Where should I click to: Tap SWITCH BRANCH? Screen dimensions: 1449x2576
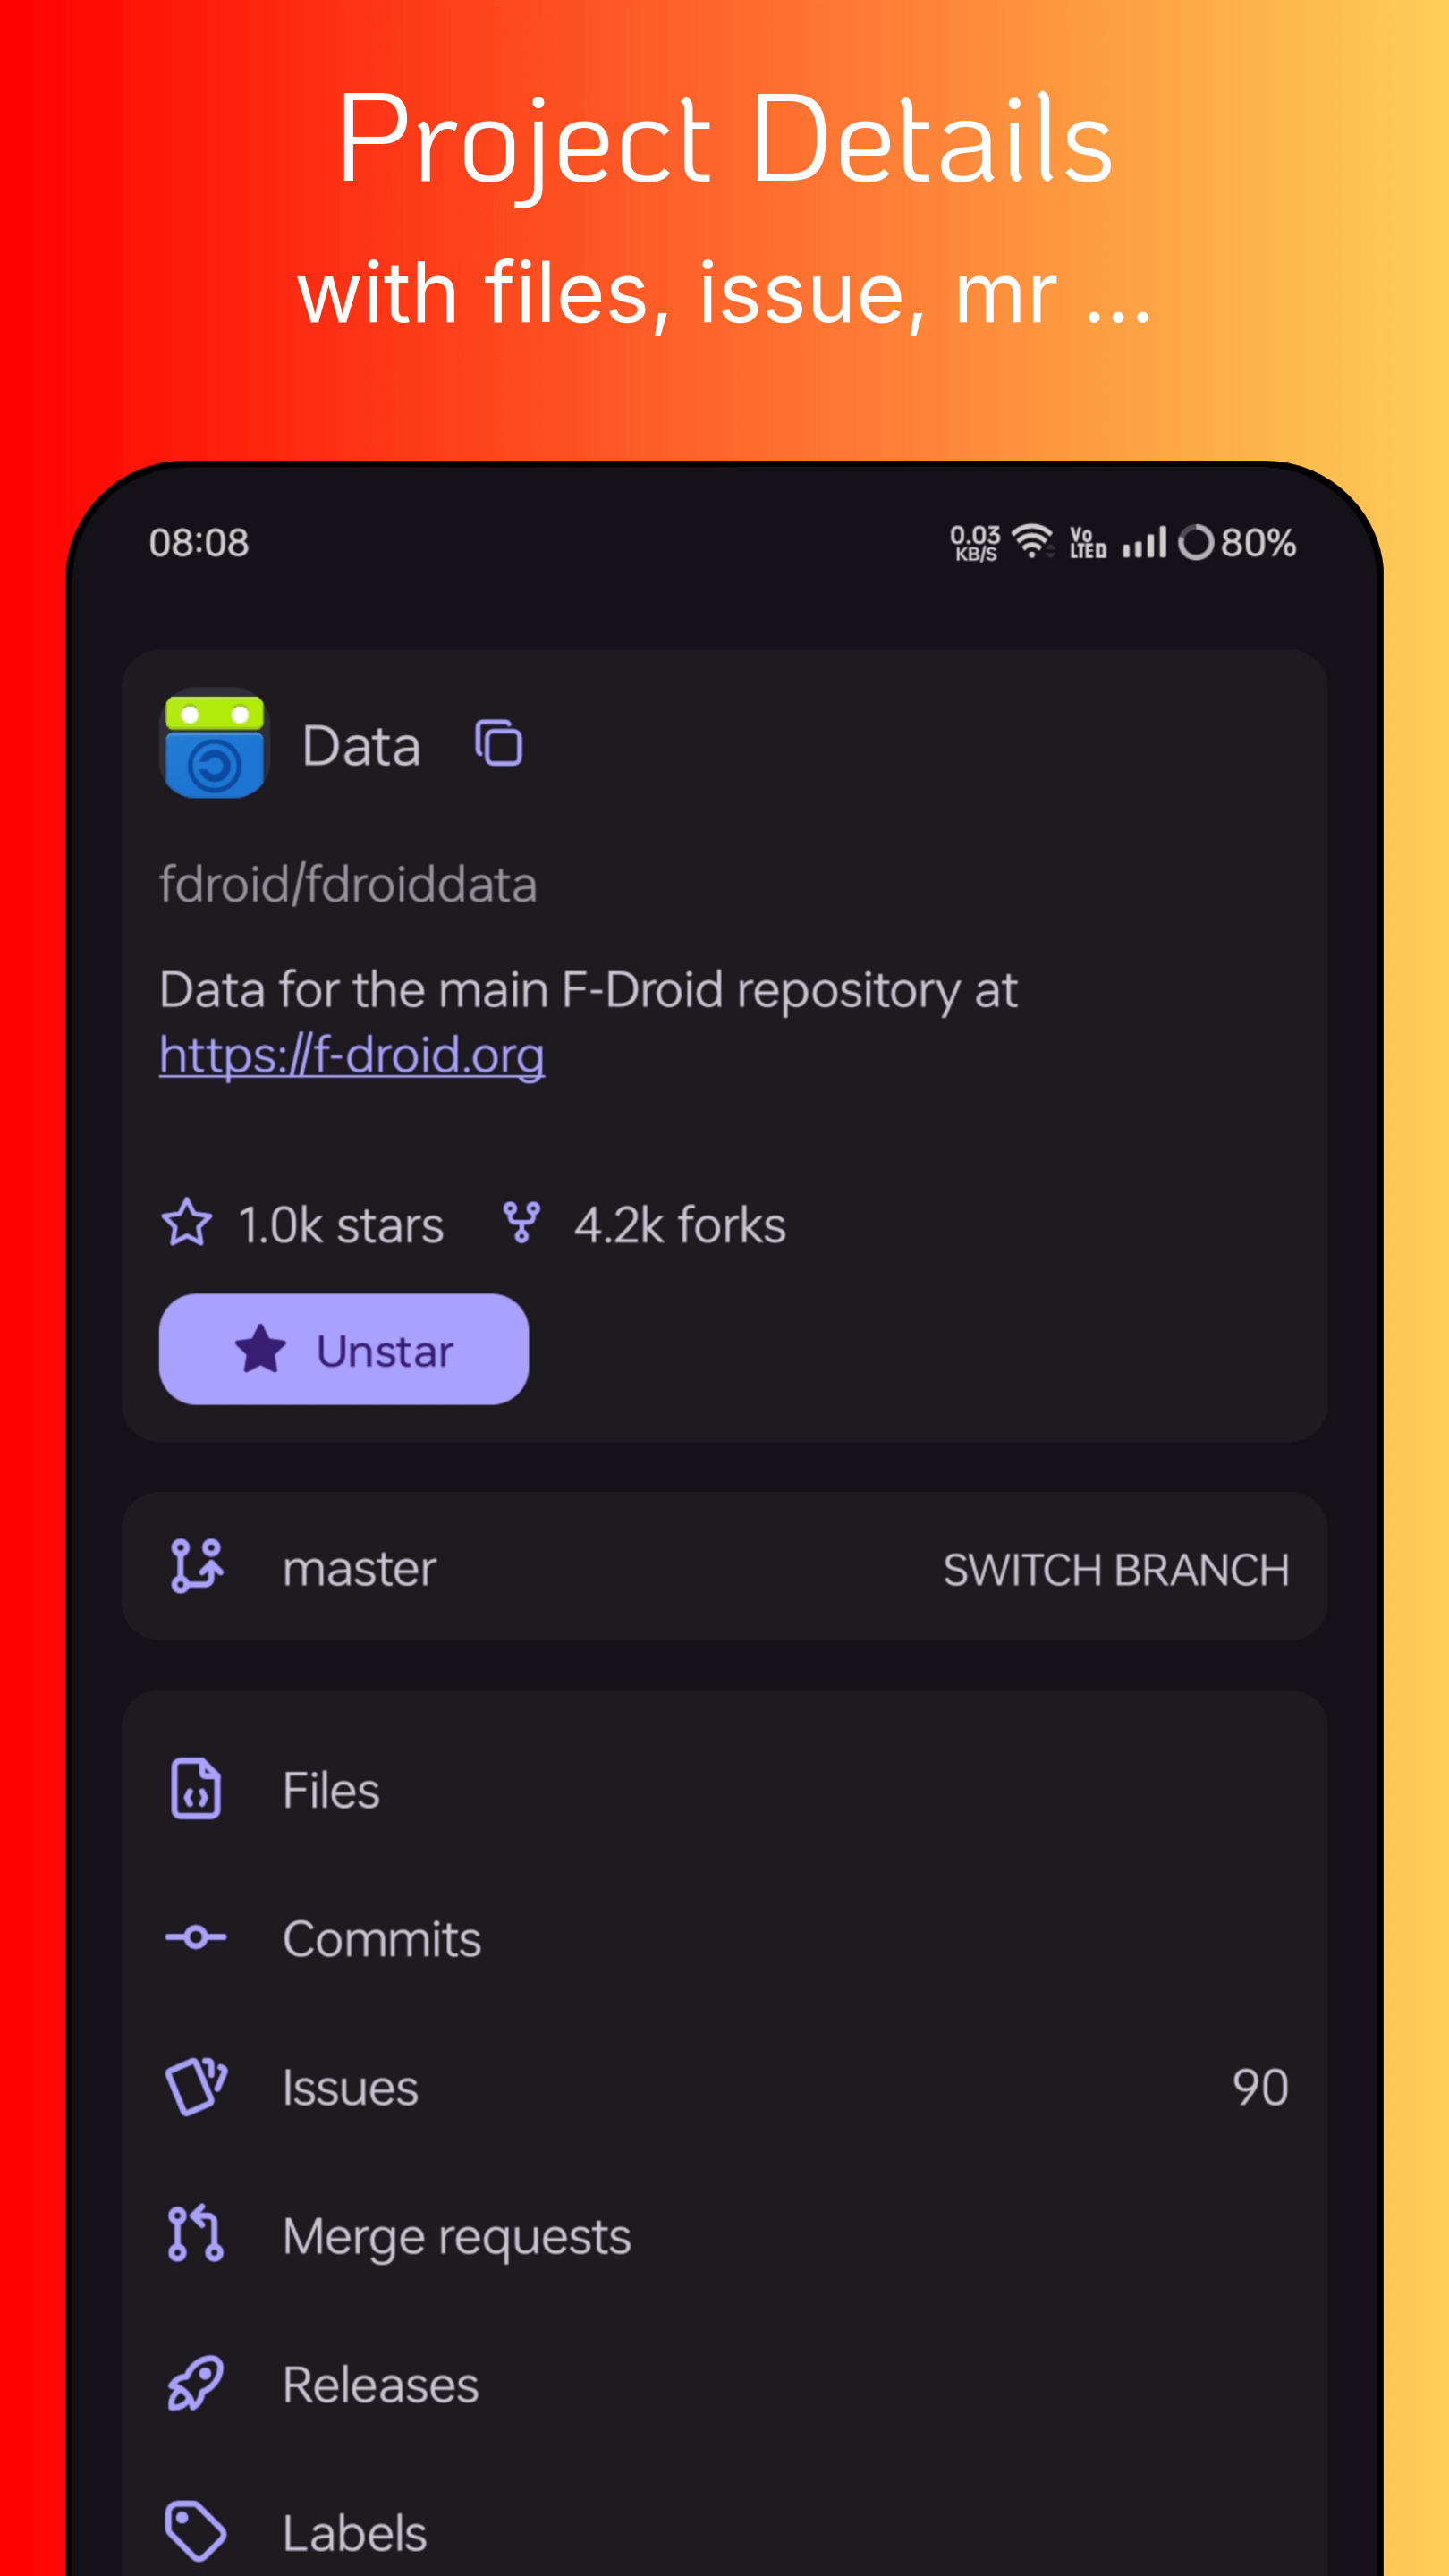point(1116,1569)
